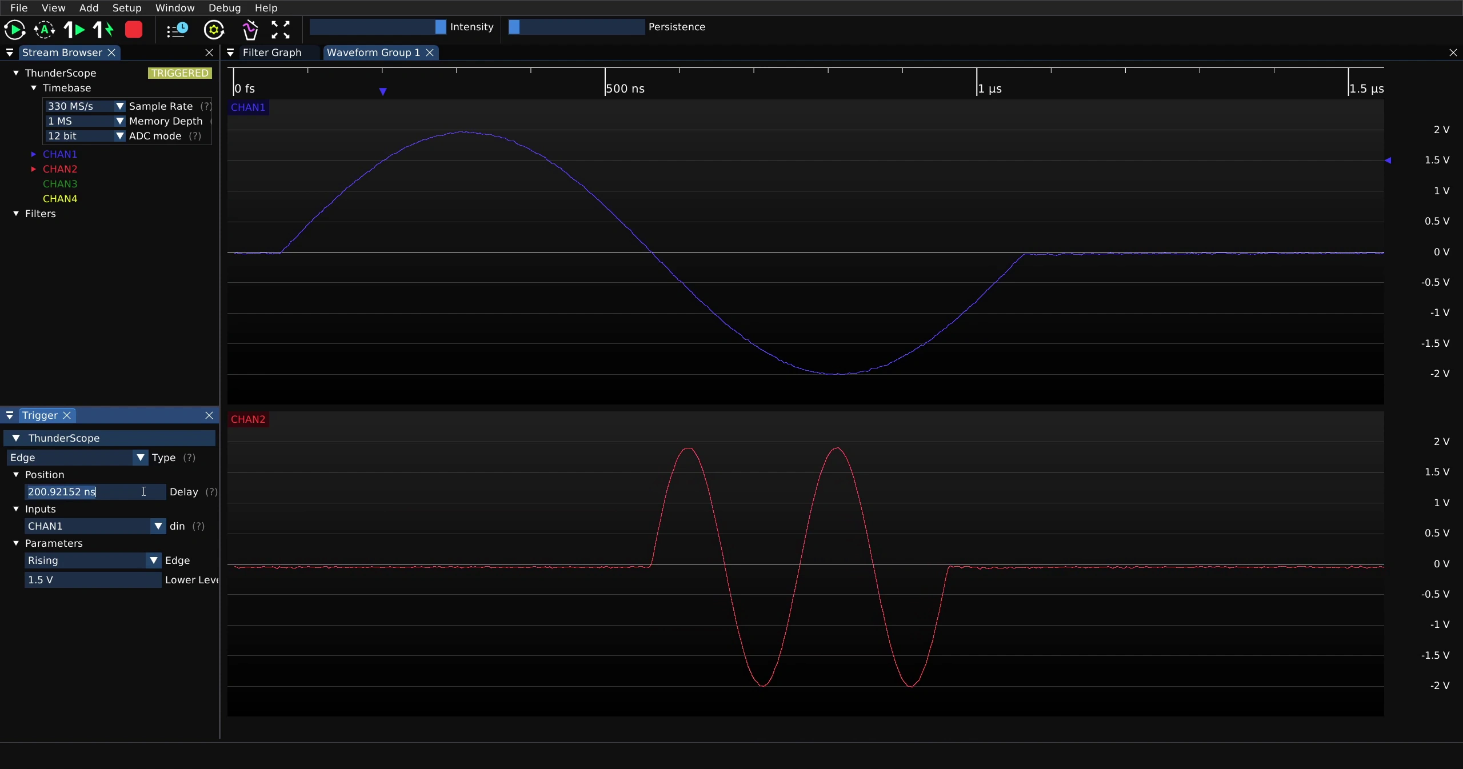Collapse the Timebase tree node
The height and width of the screenshot is (769, 1463).
tap(34, 88)
